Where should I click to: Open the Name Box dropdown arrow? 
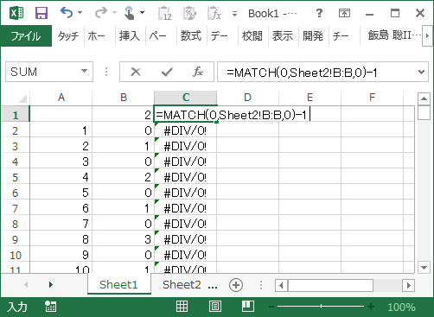[x=84, y=71]
